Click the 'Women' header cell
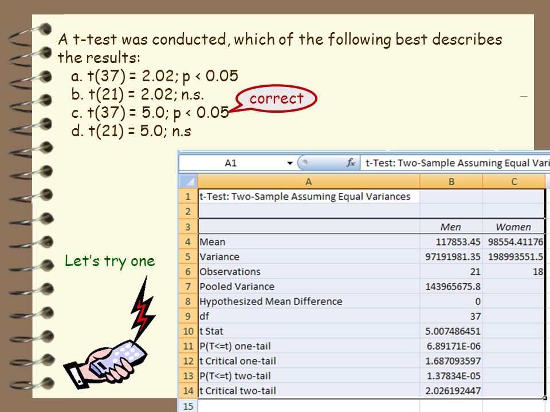The width and height of the screenshot is (550, 412). [x=514, y=227]
